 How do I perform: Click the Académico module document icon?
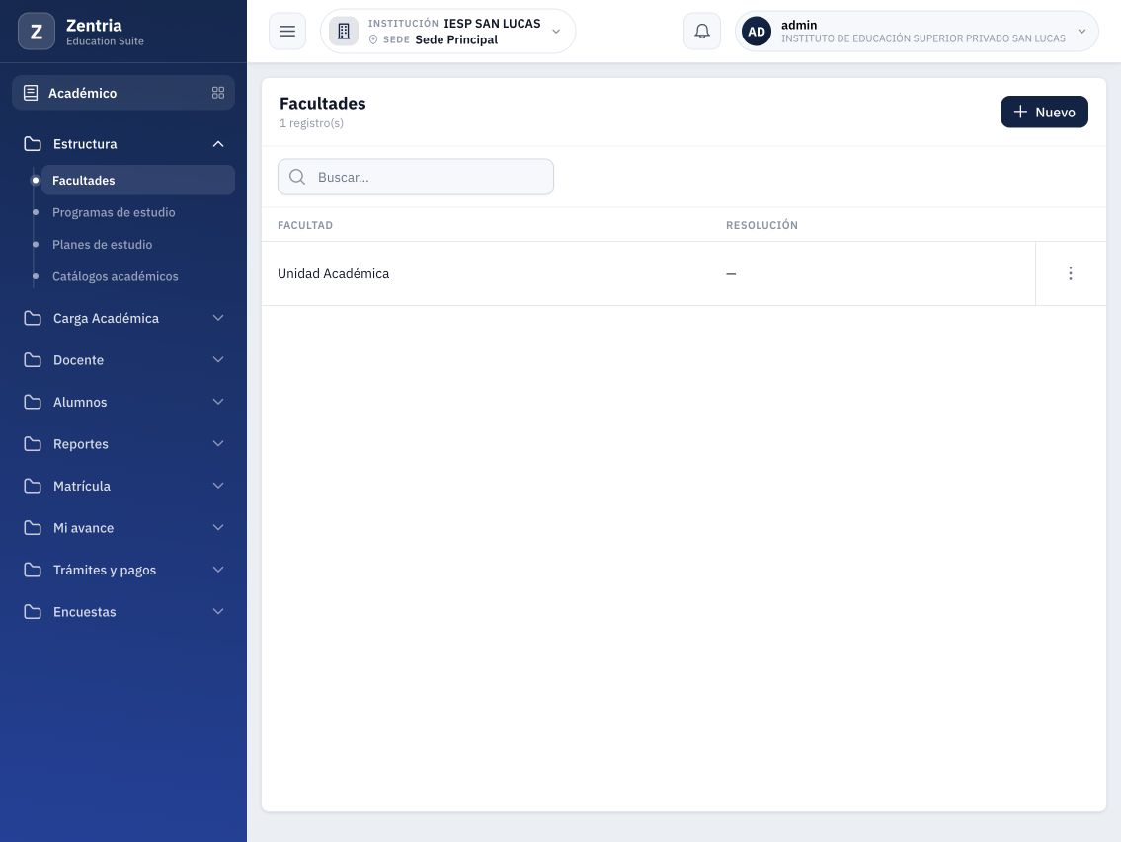pyautogui.click(x=31, y=93)
